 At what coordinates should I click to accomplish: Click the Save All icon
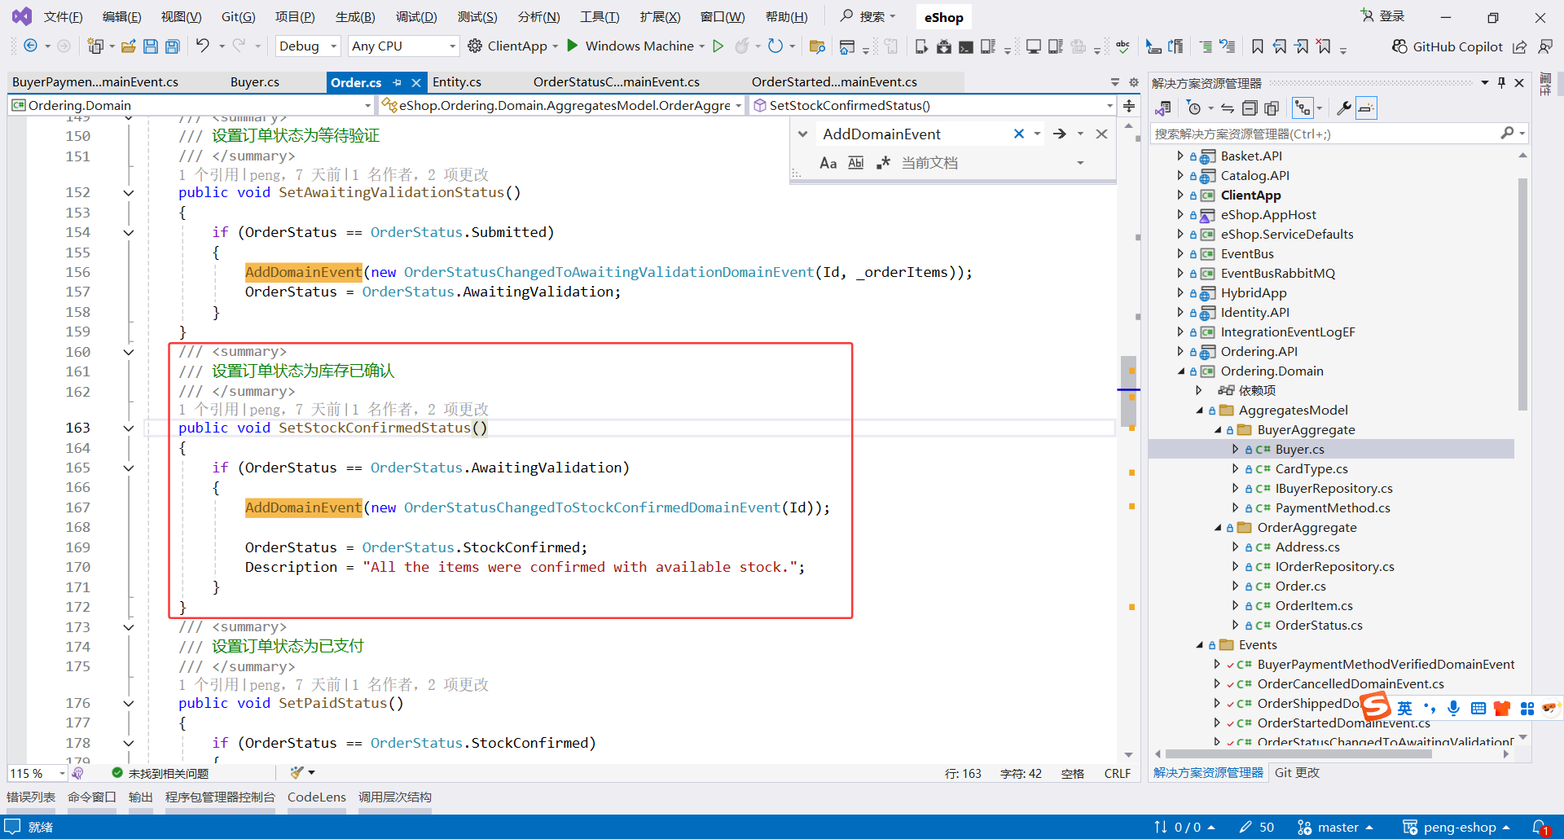tap(173, 46)
